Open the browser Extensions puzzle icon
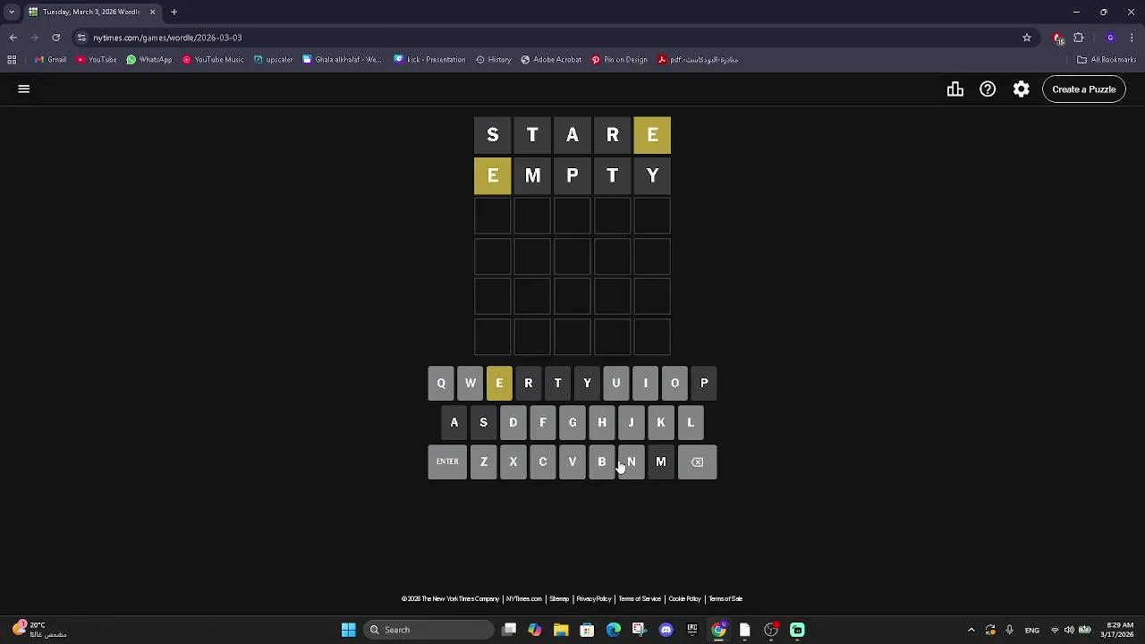1145x644 pixels. pos(1079,38)
